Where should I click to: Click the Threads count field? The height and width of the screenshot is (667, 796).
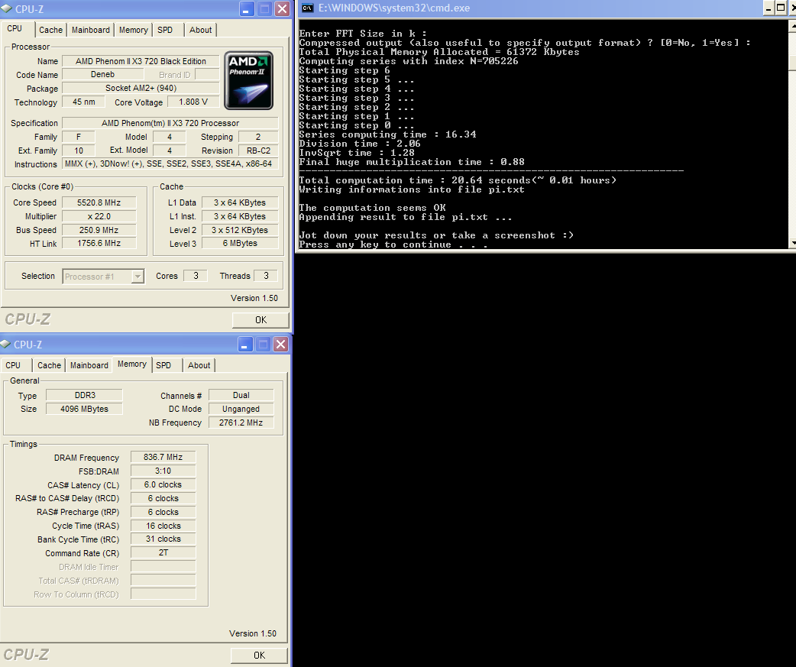[266, 276]
